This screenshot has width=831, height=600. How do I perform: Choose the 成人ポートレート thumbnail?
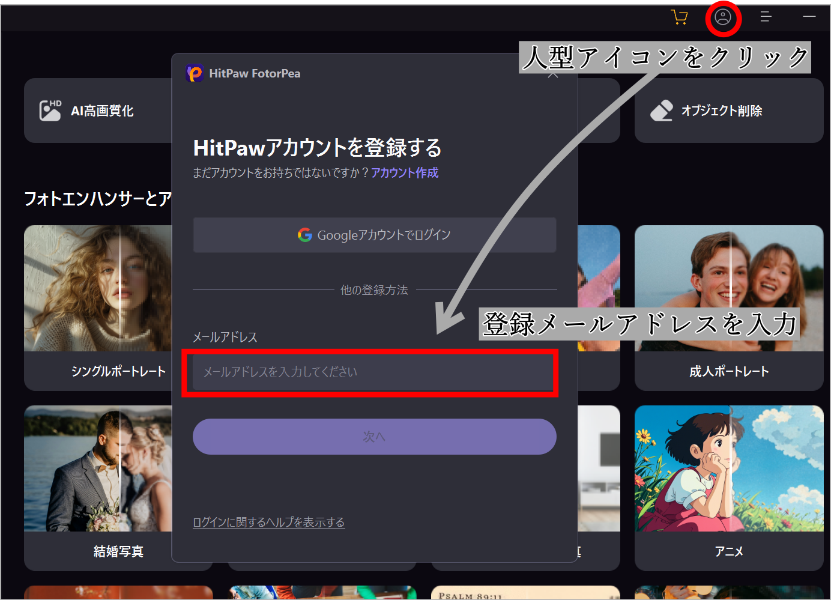tap(728, 288)
